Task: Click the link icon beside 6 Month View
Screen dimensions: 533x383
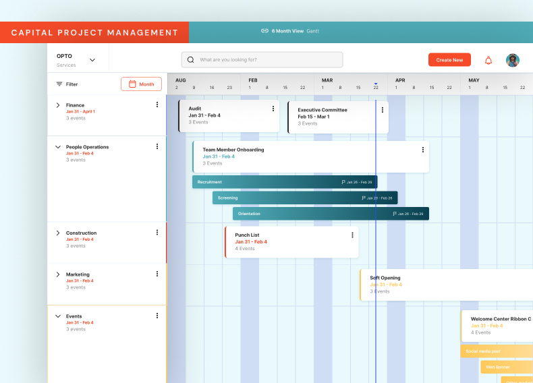Action: [264, 31]
